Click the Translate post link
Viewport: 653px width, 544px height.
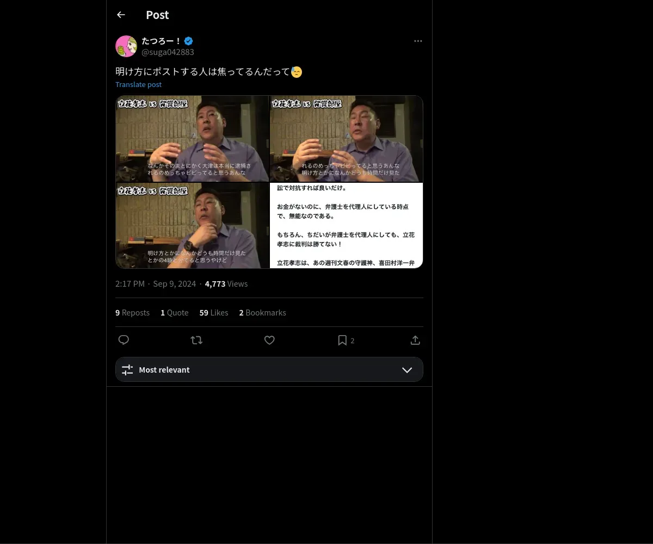[x=138, y=84]
